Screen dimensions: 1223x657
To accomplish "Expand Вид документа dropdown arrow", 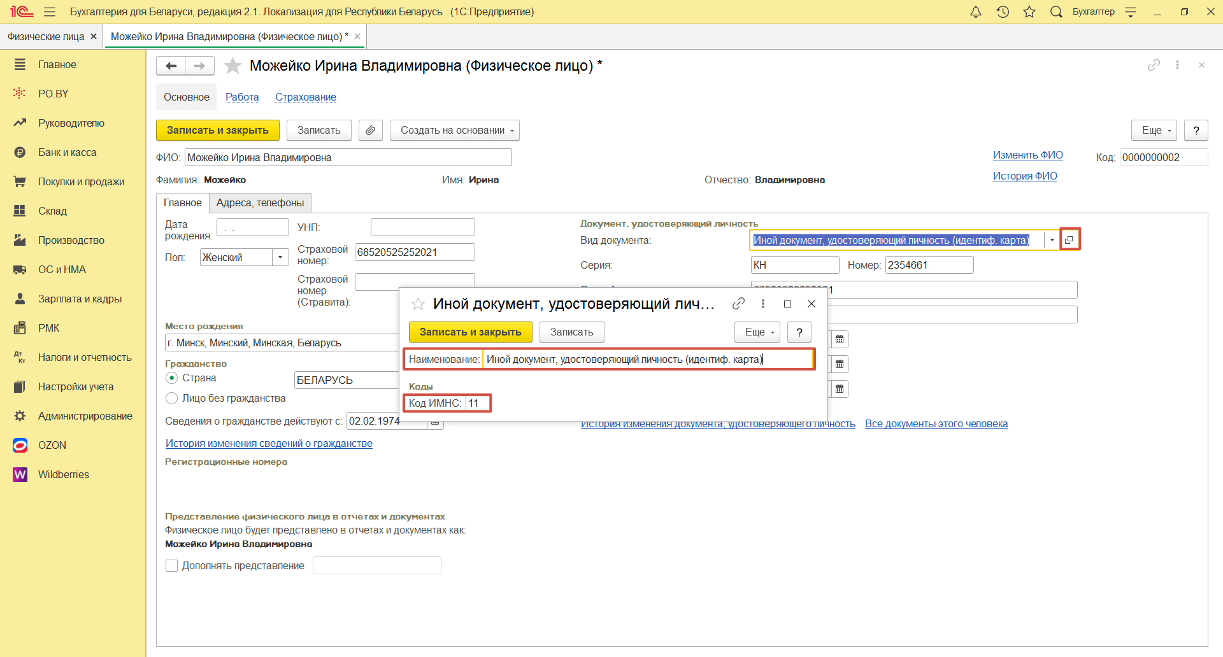I will tap(1052, 240).
